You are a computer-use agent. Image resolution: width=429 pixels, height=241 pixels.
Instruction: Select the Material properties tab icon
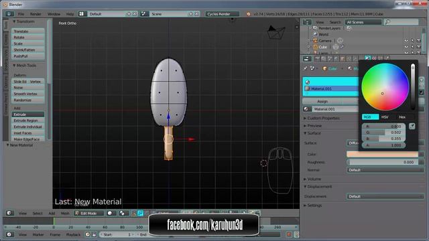coord(367,58)
